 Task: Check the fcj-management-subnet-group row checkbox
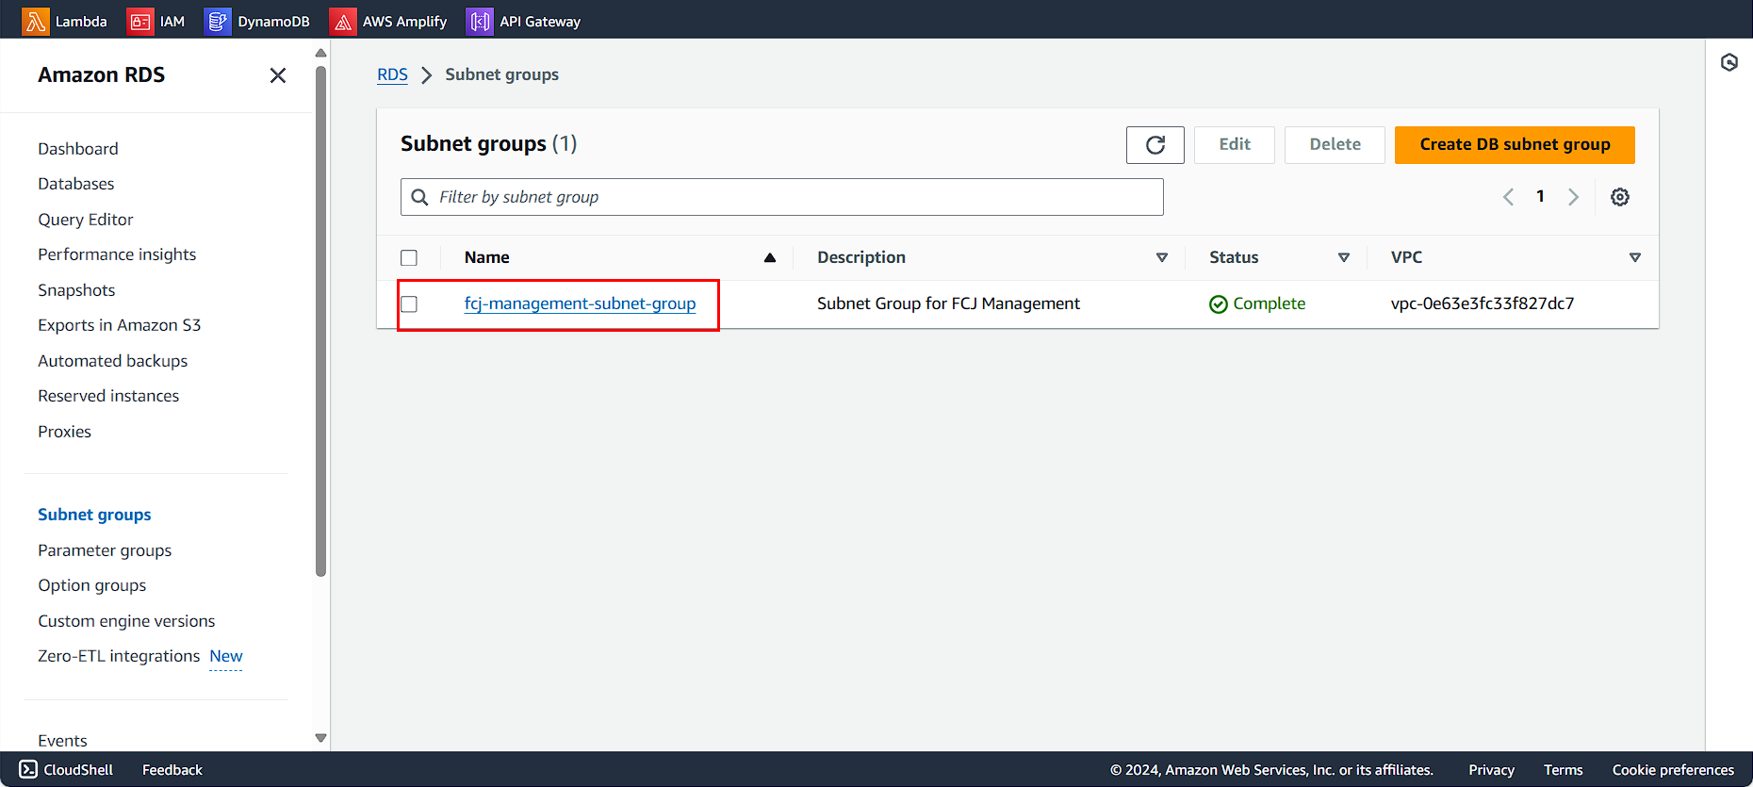click(x=409, y=304)
